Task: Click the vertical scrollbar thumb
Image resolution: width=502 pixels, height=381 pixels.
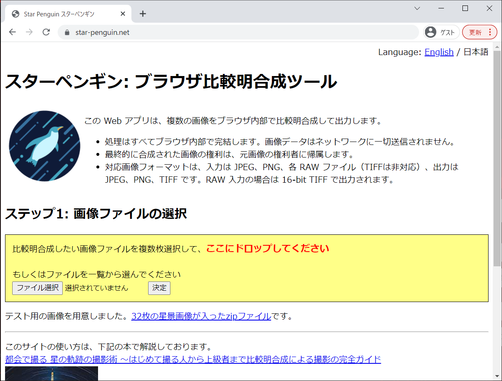Action: (x=497, y=158)
